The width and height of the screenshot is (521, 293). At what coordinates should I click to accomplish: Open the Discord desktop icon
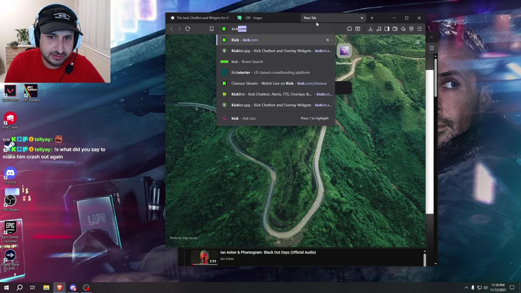[10, 175]
